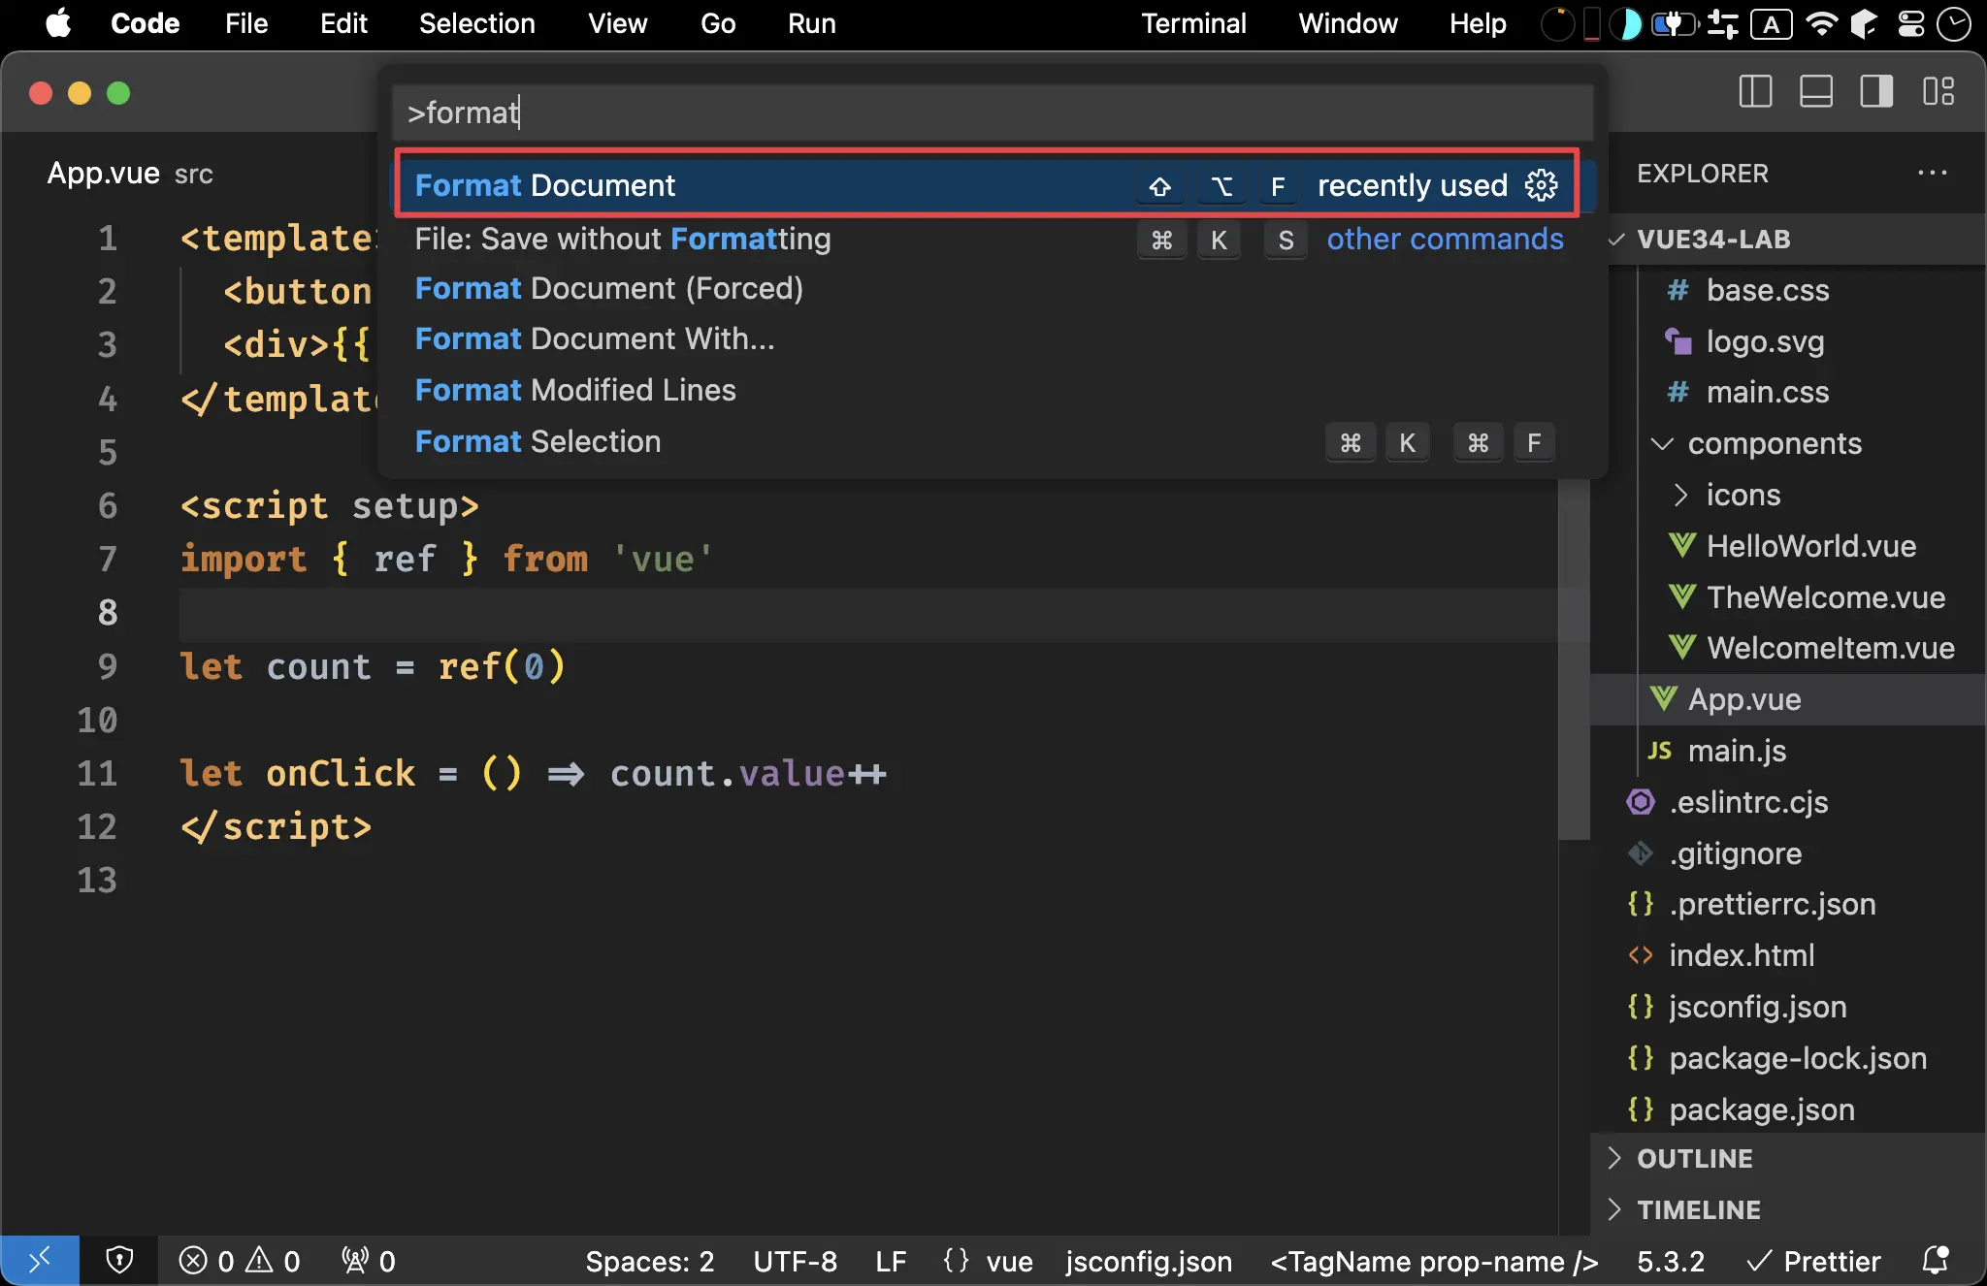Click editor vertical scrollbar
Screen dimensions: 1987x1286
tap(1574, 659)
